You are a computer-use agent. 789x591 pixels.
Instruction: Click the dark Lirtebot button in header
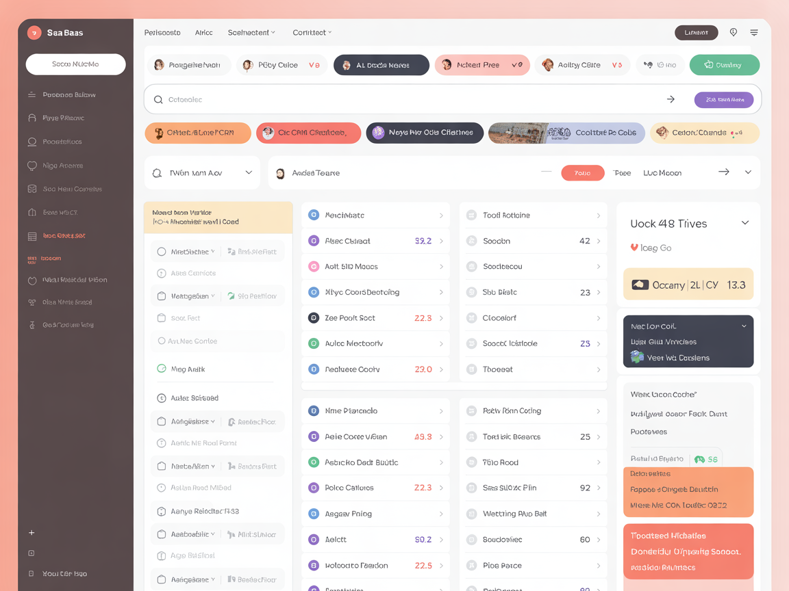tap(696, 33)
